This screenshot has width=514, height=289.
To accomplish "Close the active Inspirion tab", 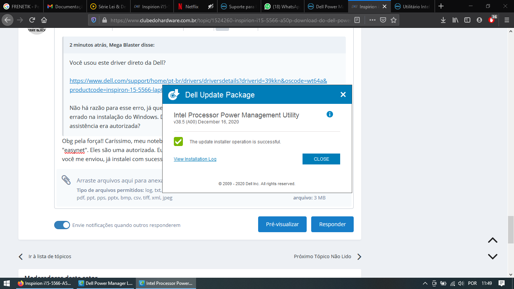I will tap(385, 6).
